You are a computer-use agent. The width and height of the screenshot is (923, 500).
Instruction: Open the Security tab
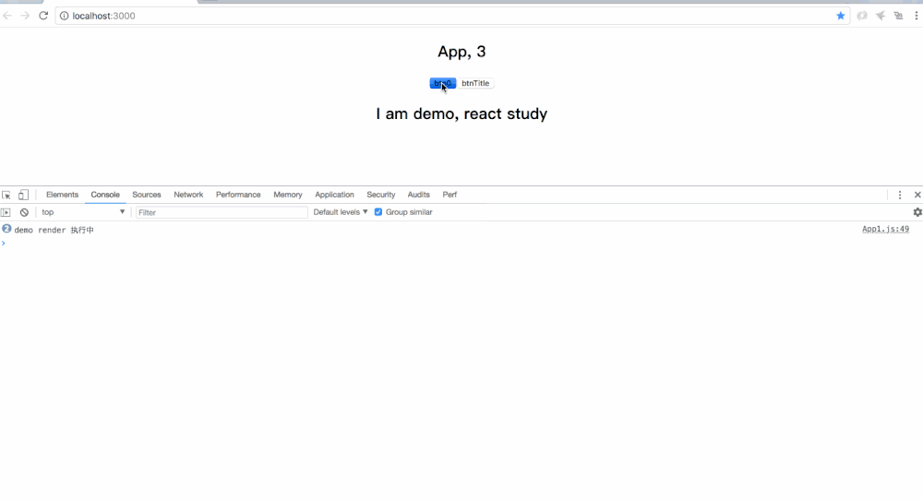[x=381, y=195]
